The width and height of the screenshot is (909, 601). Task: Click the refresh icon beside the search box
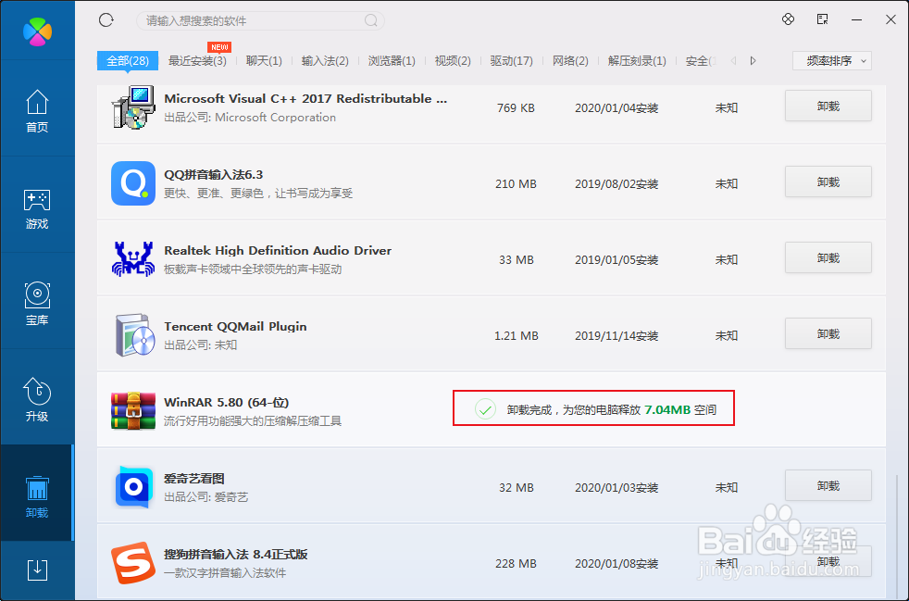click(x=106, y=19)
